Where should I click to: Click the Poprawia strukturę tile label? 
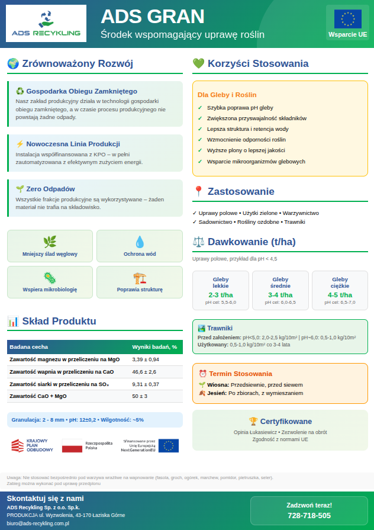(x=140, y=290)
